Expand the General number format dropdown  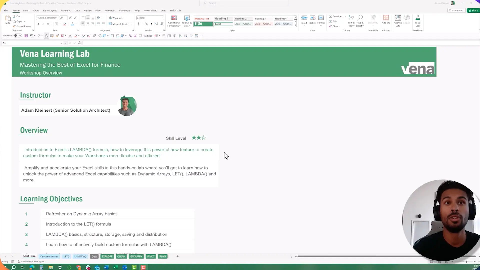click(x=163, y=18)
